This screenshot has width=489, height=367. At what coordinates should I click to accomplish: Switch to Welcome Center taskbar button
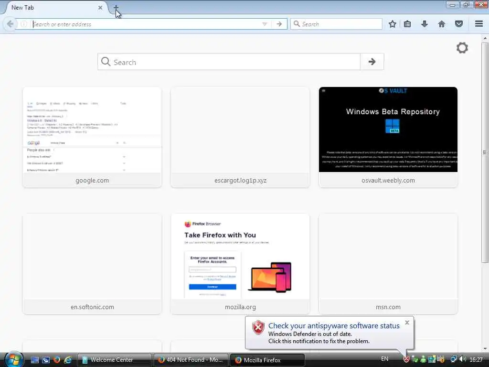[x=114, y=360]
